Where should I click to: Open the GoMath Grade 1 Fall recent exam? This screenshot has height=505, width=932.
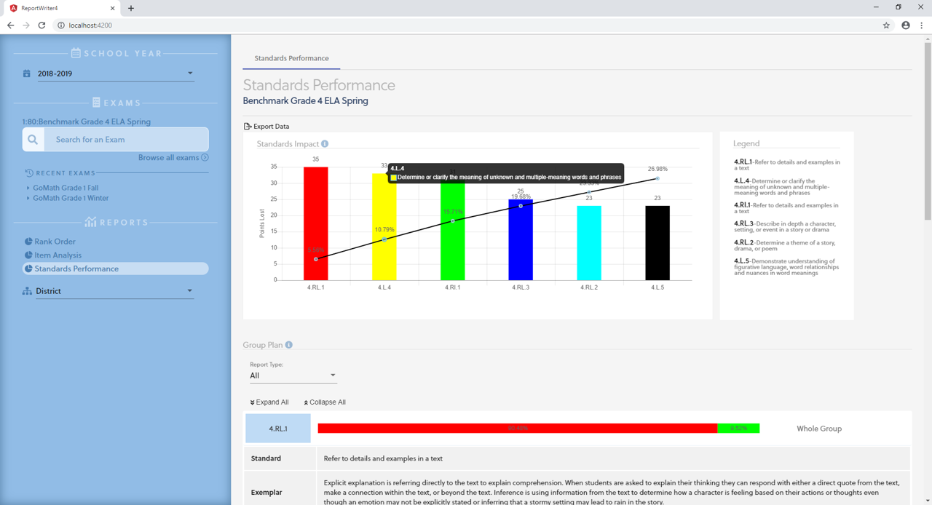click(x=66, y=188)
